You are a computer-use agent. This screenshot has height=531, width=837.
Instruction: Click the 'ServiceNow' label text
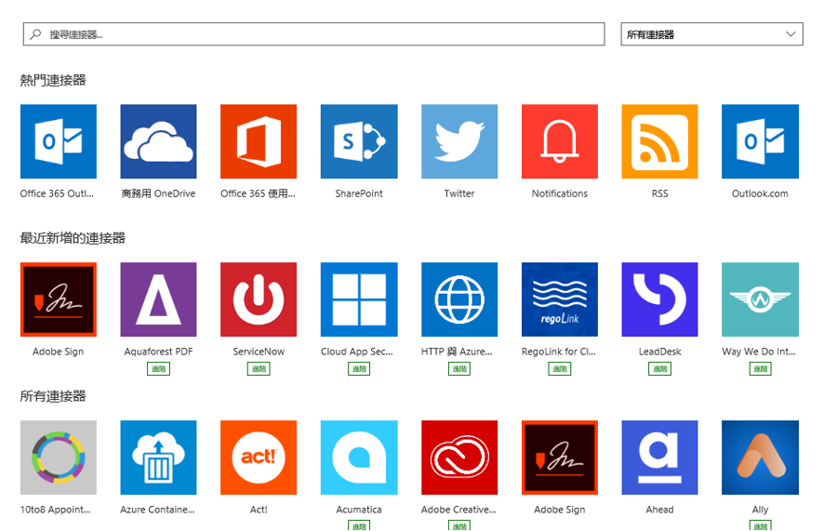click(x=259, y=352)
